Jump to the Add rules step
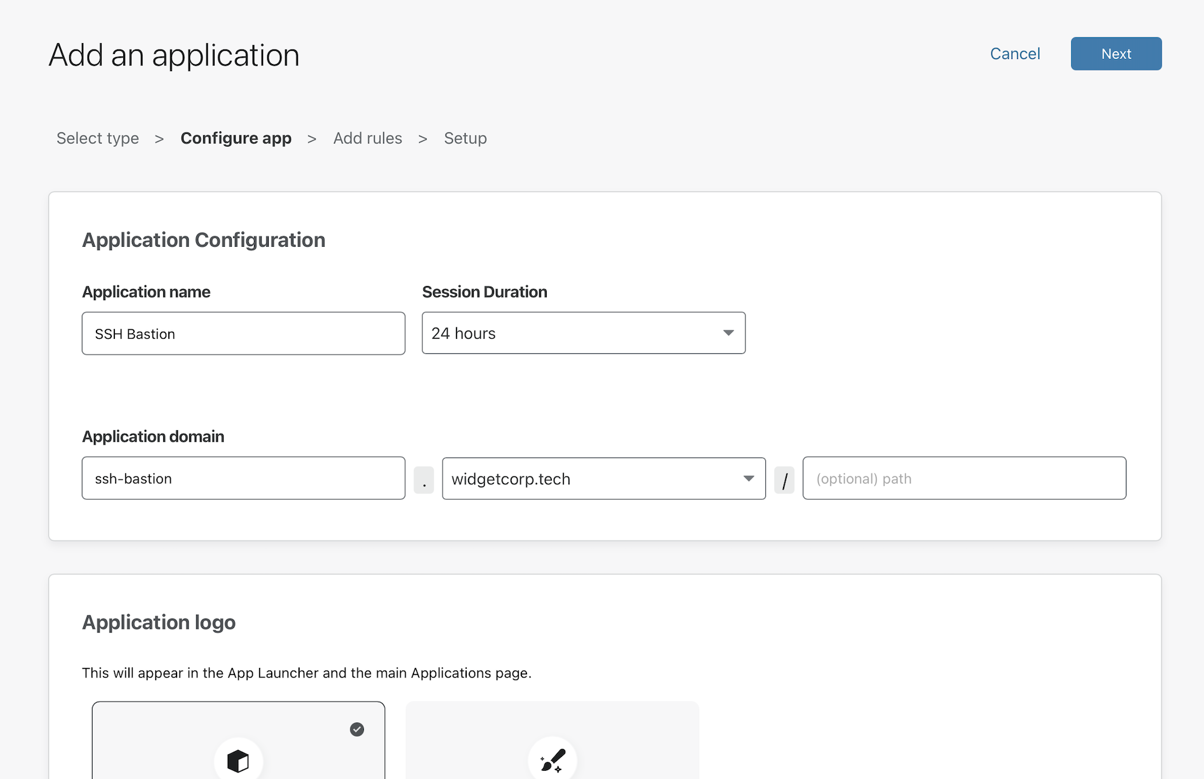The image size is (1204, 779). (x=368, y=138)
